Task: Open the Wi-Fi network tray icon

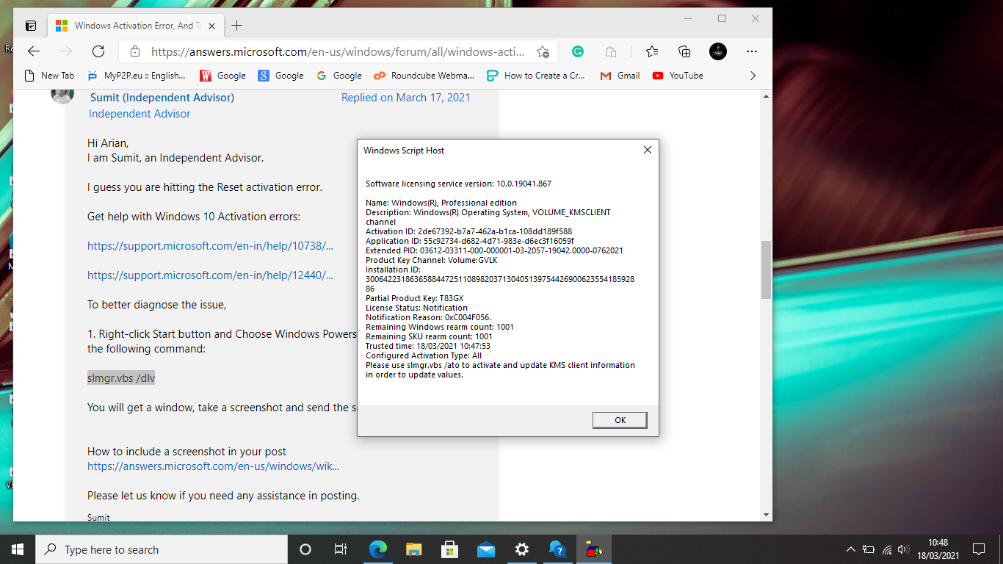Action: [886, 549]
